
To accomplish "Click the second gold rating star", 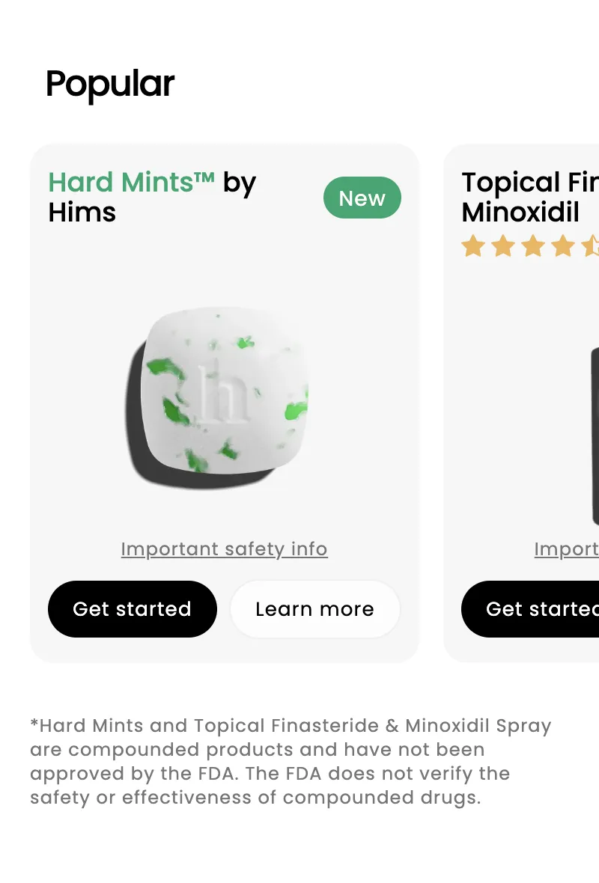I will point(503,246).
